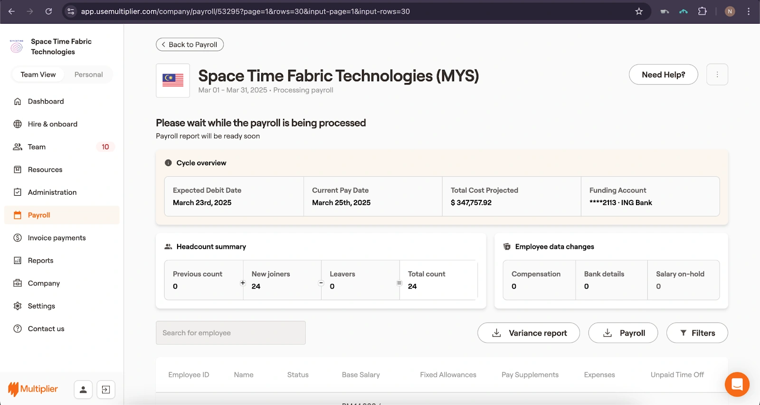Switch to Personal view

(88, 75)
